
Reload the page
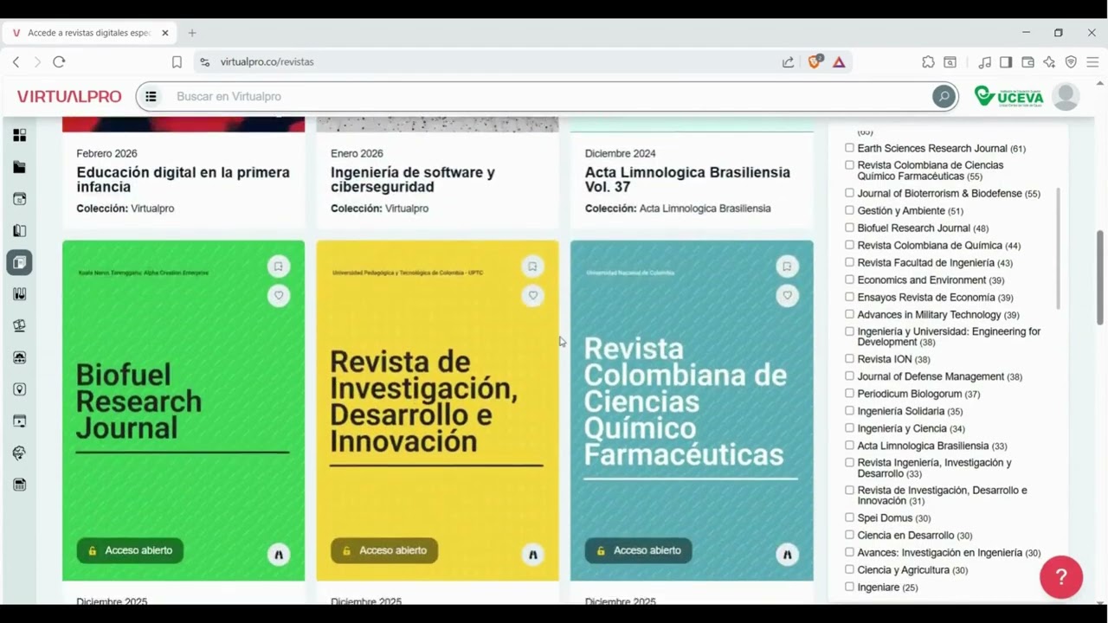pyautogui.click(x=59, y=62)
